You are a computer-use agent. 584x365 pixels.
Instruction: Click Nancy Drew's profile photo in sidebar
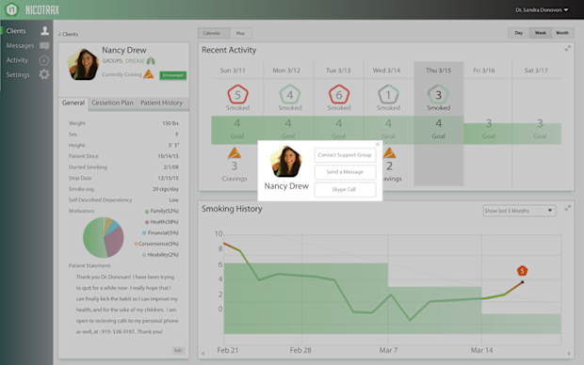[83, 64]
